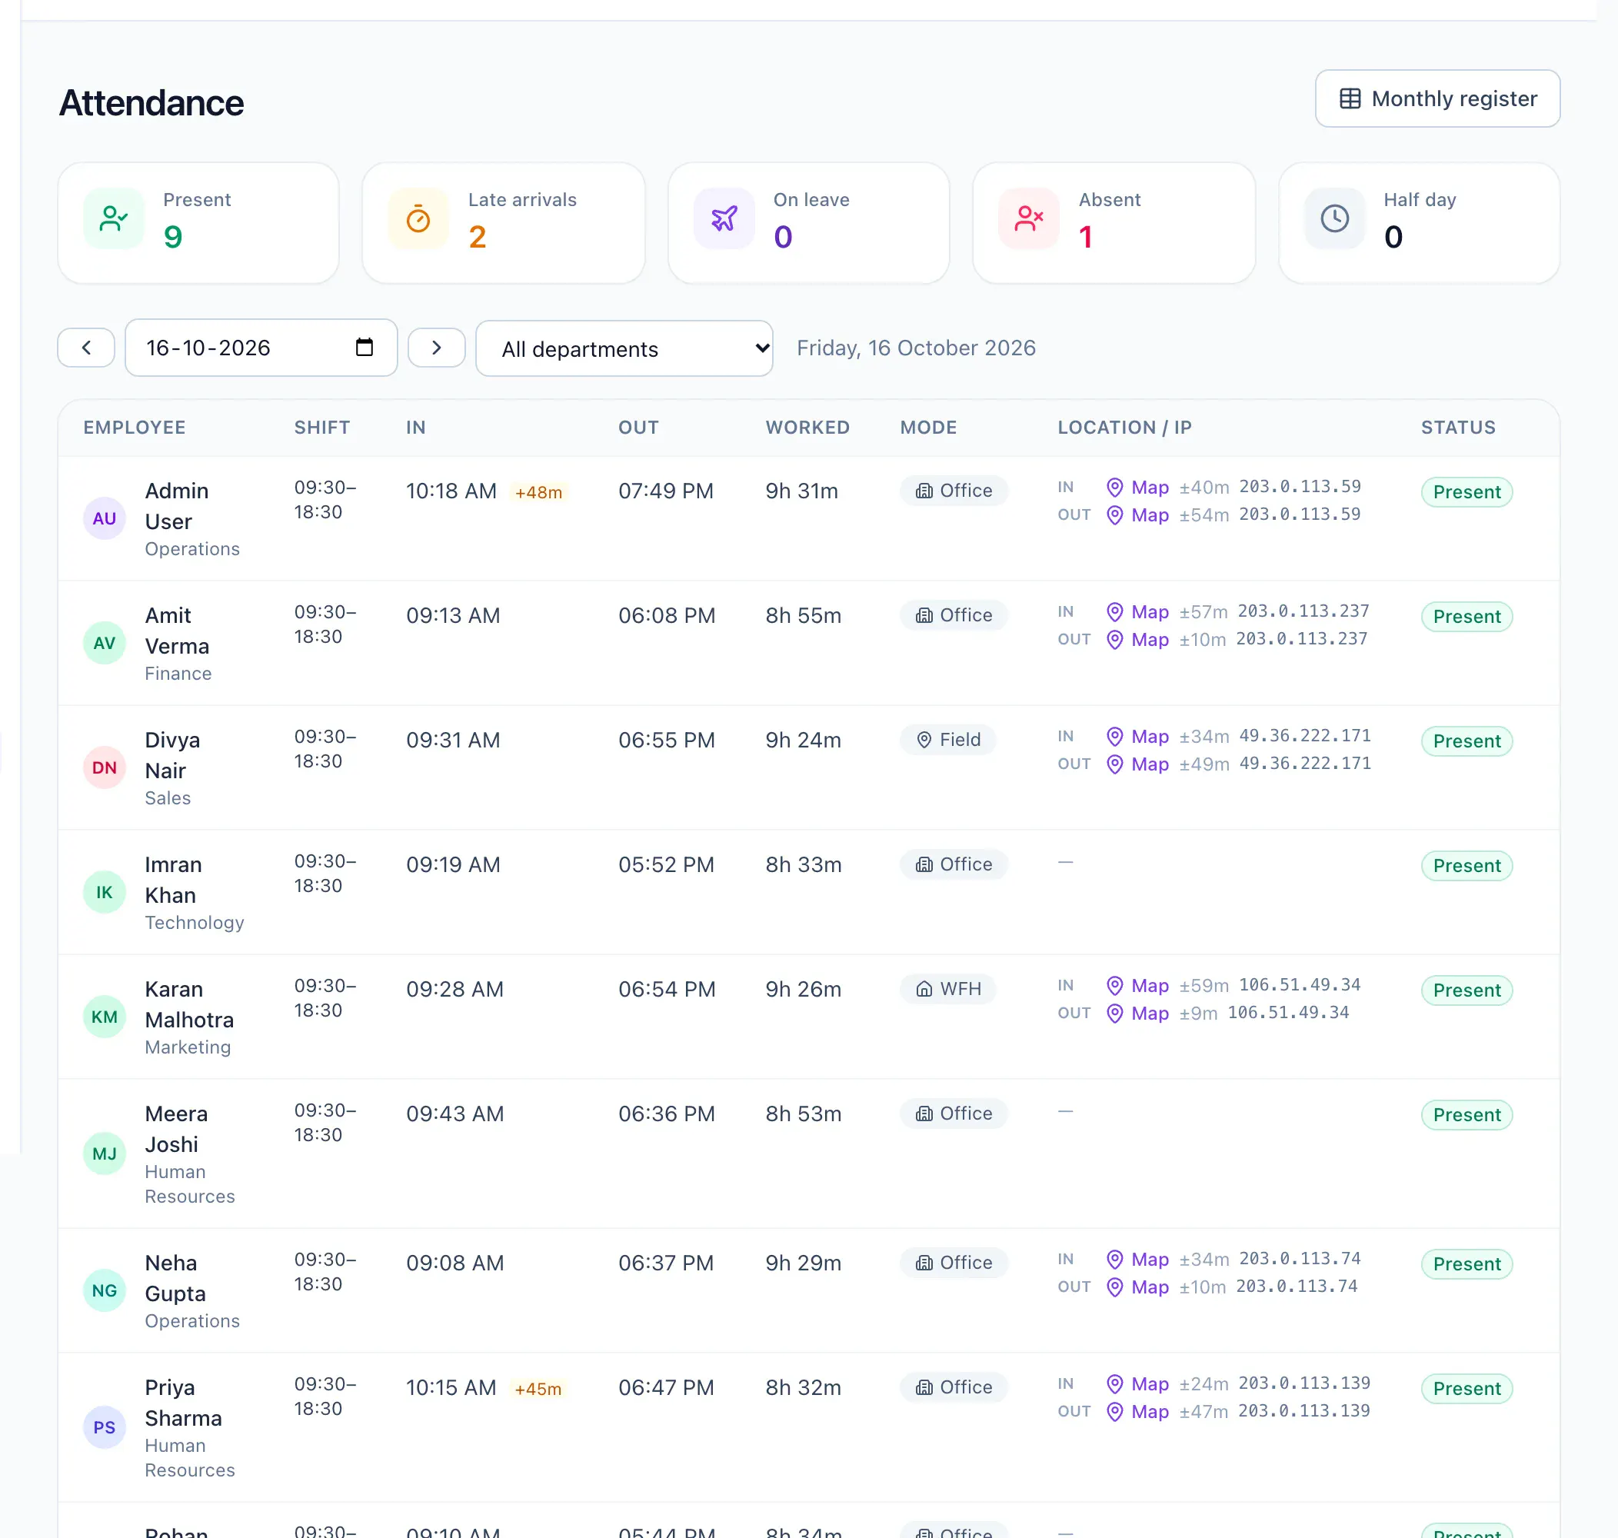Click Friday, 16 October 2026 label
This screenshot has width=1618, height=1538.
point(916,348)
